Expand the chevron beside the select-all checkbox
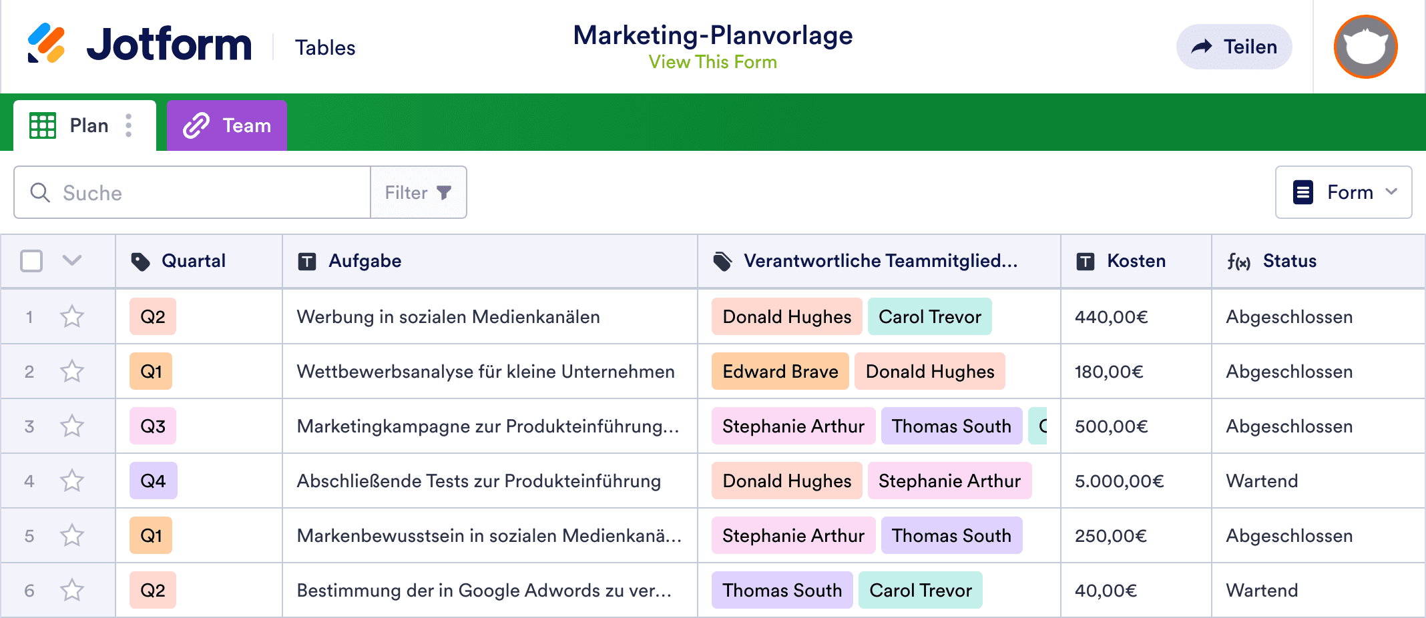Image resolution: width=1426 pixels, height=618 pixels. [71, 261]
